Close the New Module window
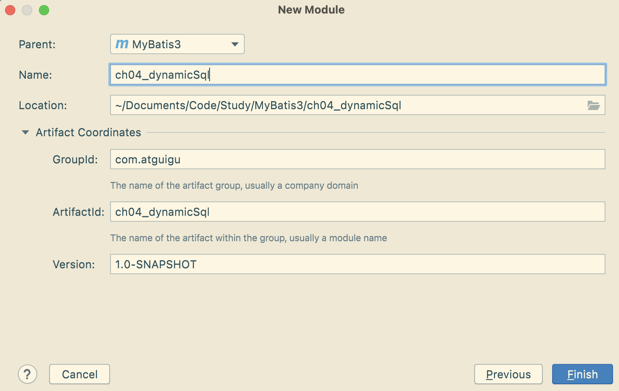This screenshot has width=619, height=391. point(10,10)
